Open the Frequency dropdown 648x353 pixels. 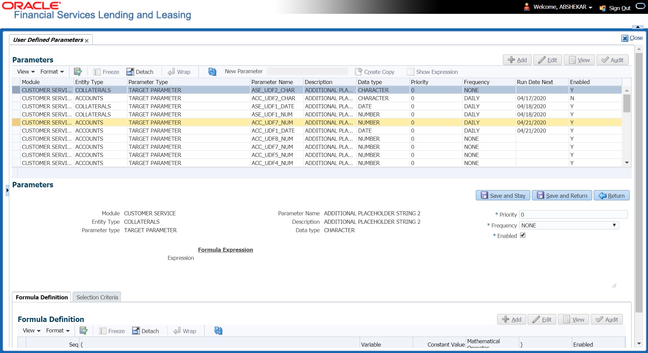(x=569, y=225)
